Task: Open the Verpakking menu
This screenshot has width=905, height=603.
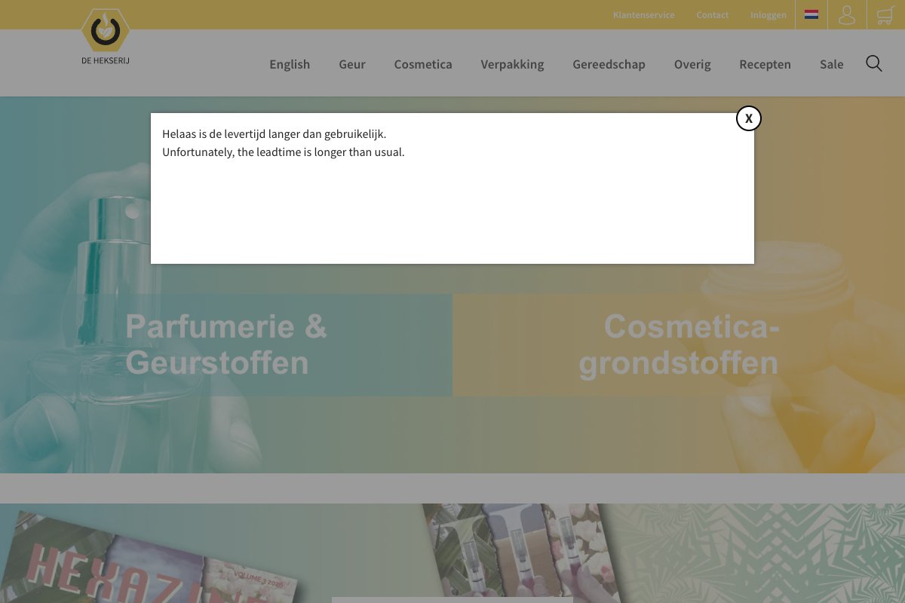Action: [512, 64]
